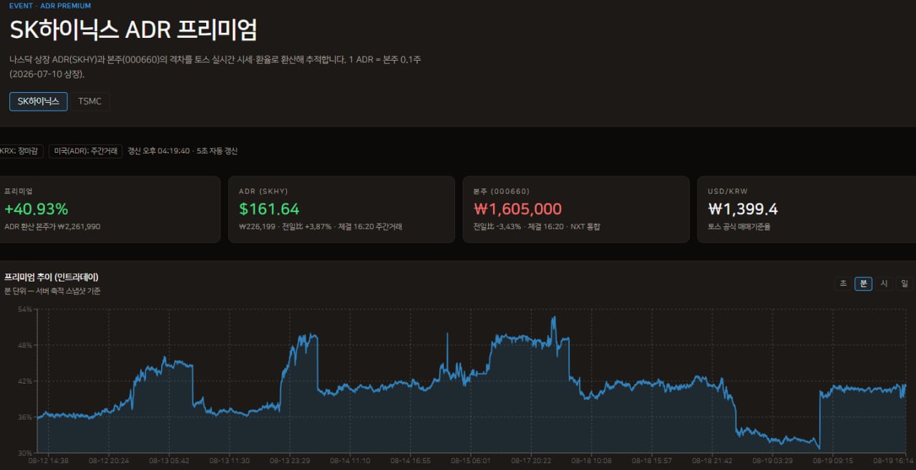Click the 42% y-axis label
This screenshot has width=916, height=470.
[x=25, y=381]
